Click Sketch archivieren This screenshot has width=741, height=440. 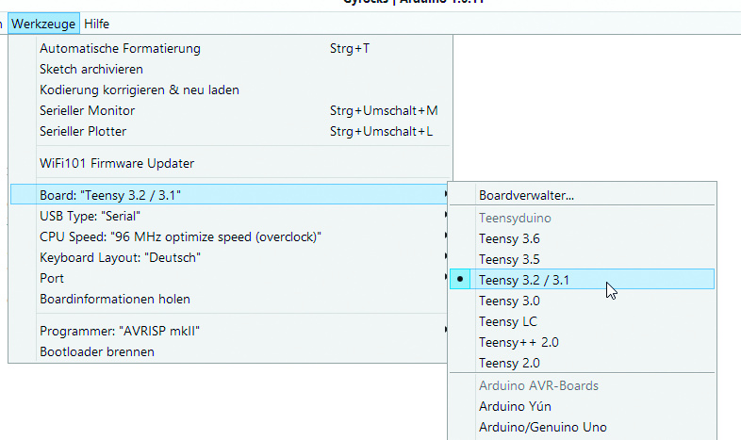91,69
